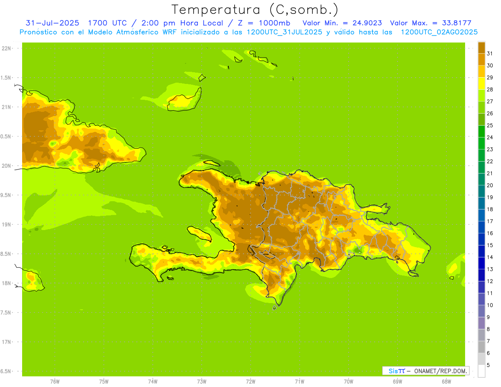Click the "Sis" logo text in the credit box

pyautogui.click(x=392, y=371)
